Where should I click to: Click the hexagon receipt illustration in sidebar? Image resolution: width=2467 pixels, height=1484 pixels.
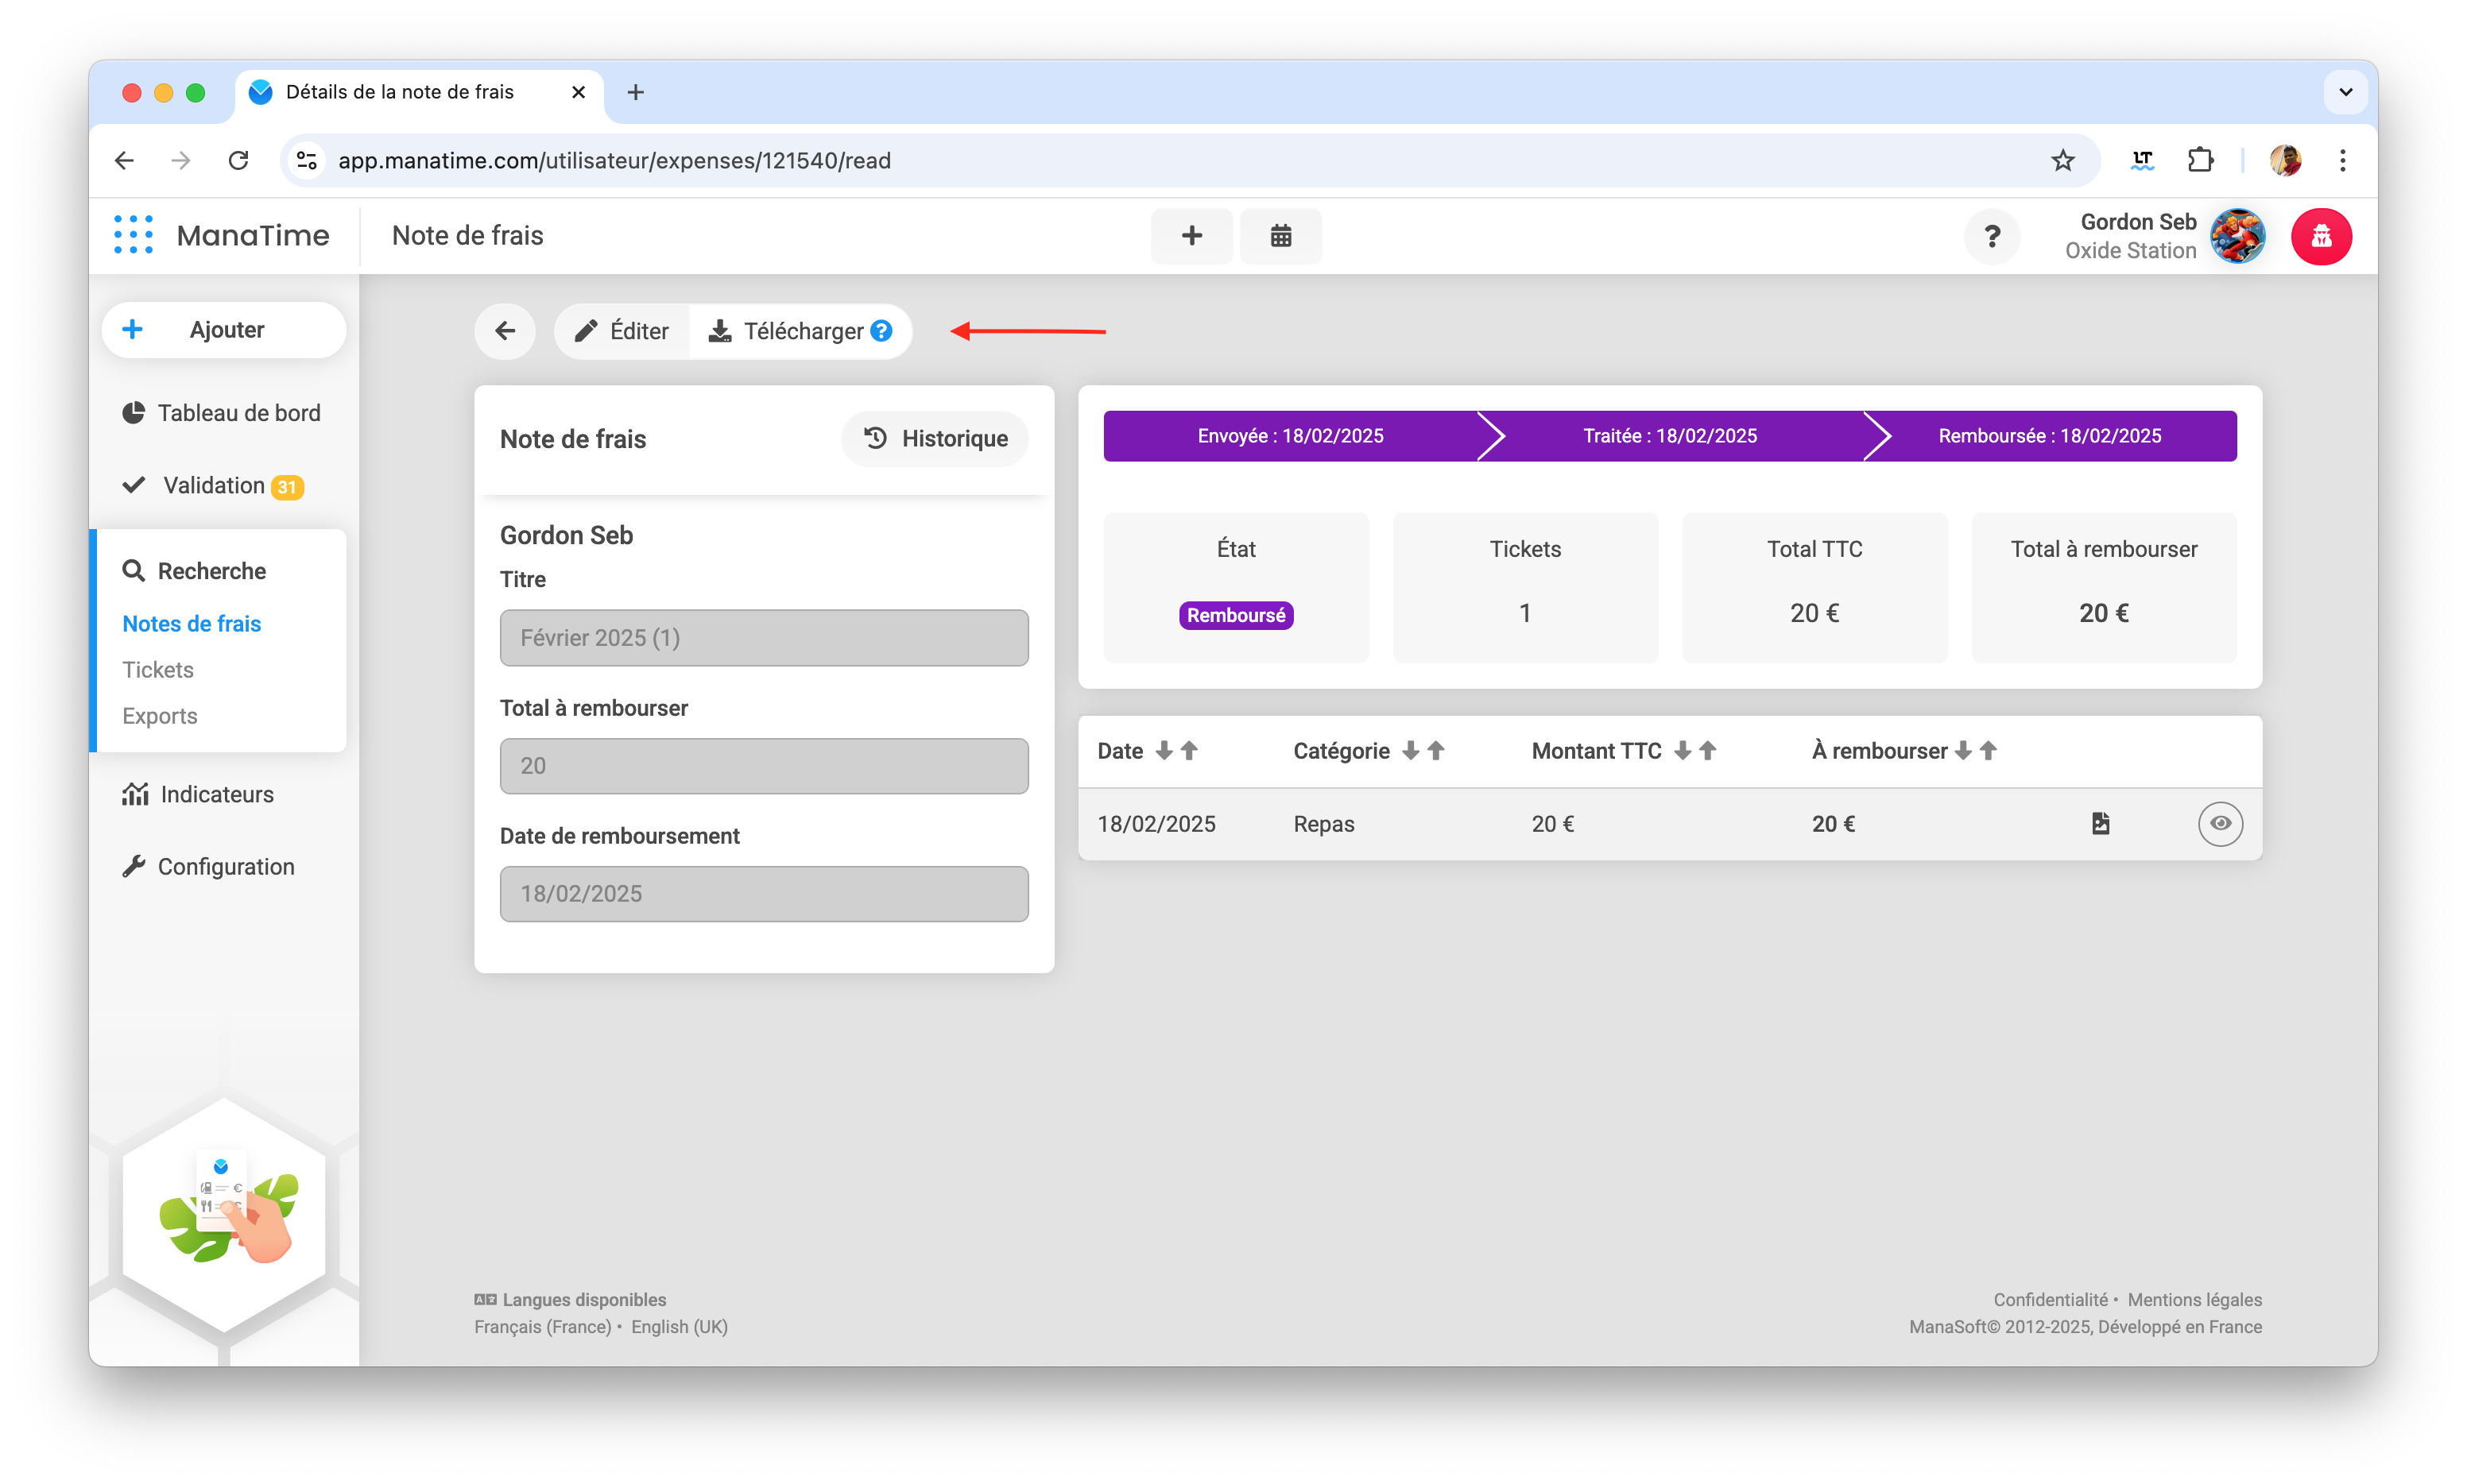tap(224, 1214)
